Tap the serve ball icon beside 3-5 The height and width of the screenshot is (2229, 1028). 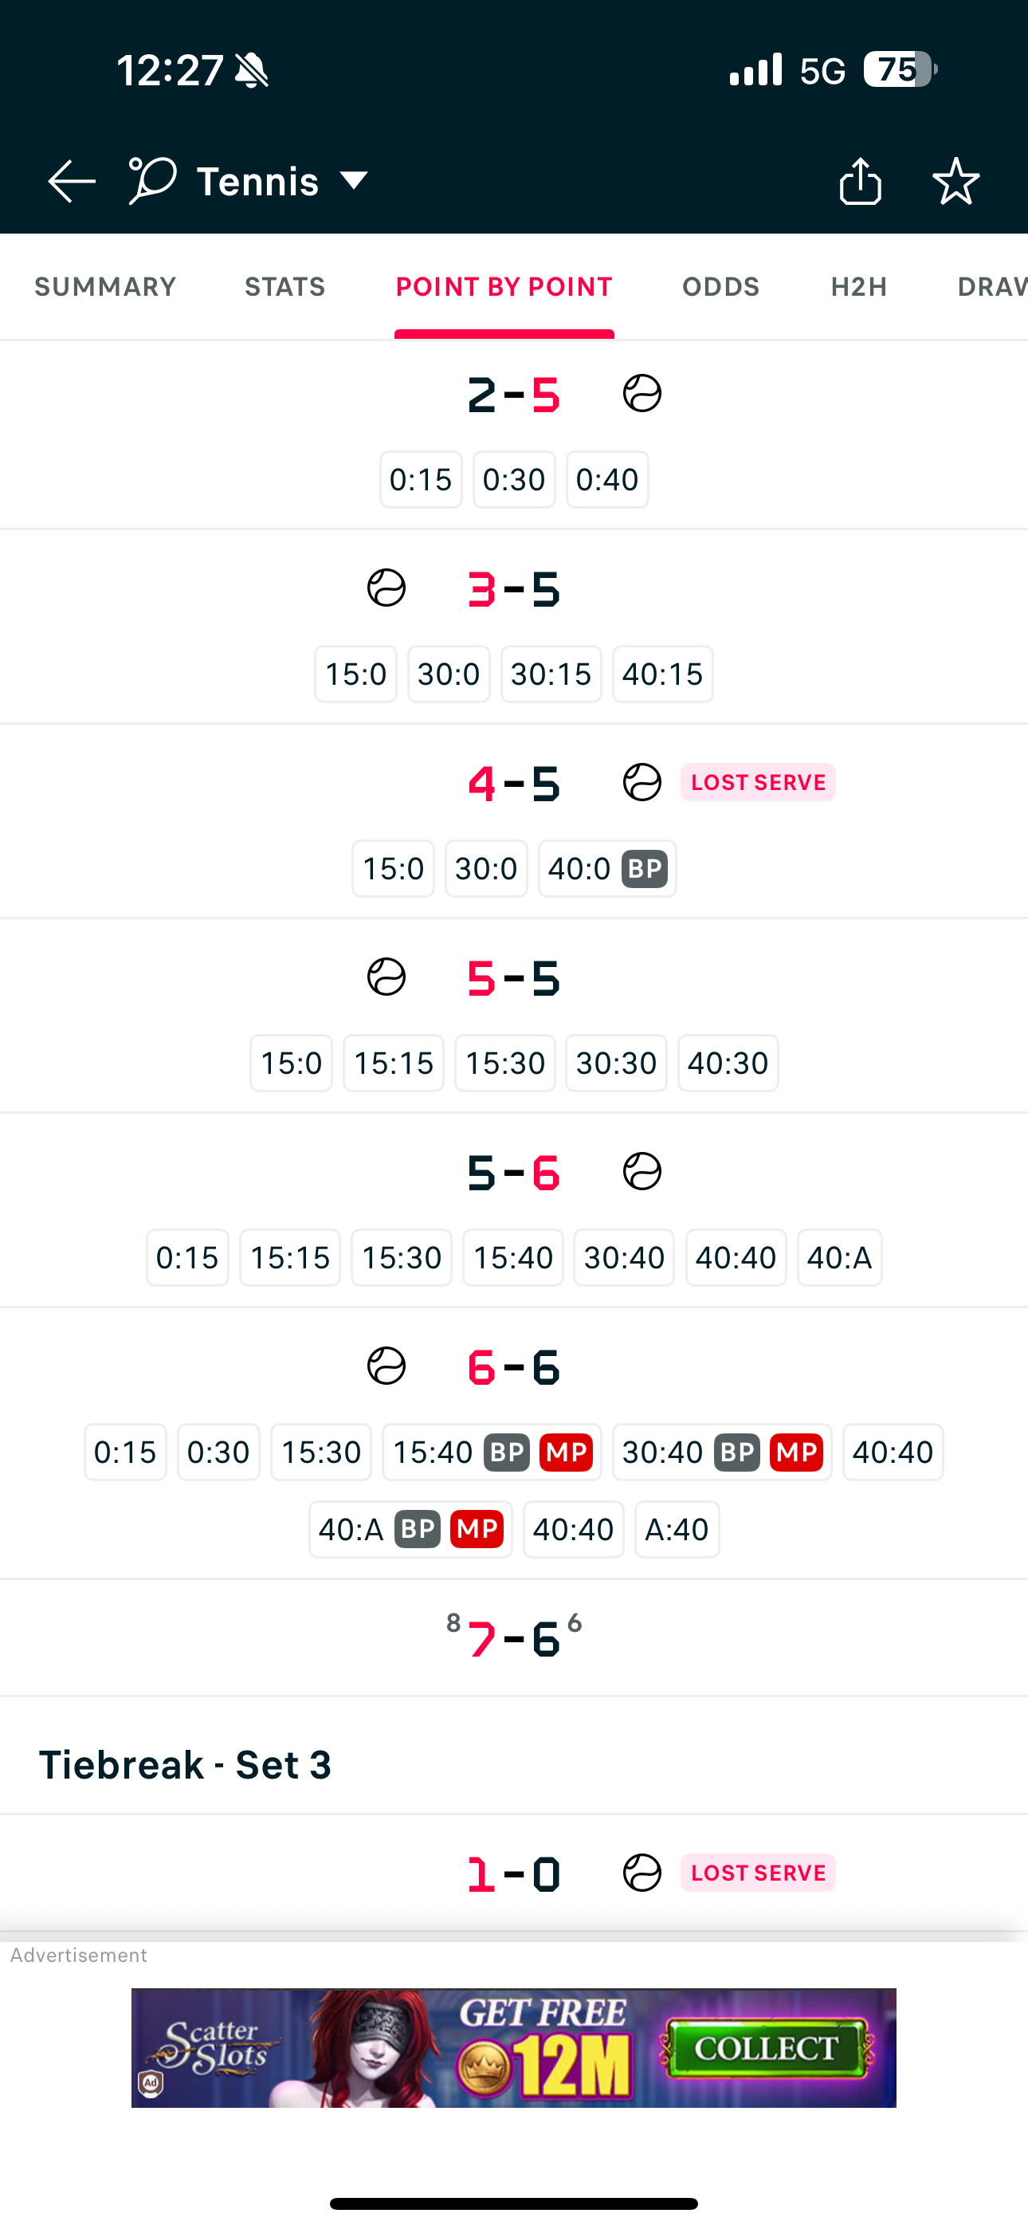(x=386, y=588)
